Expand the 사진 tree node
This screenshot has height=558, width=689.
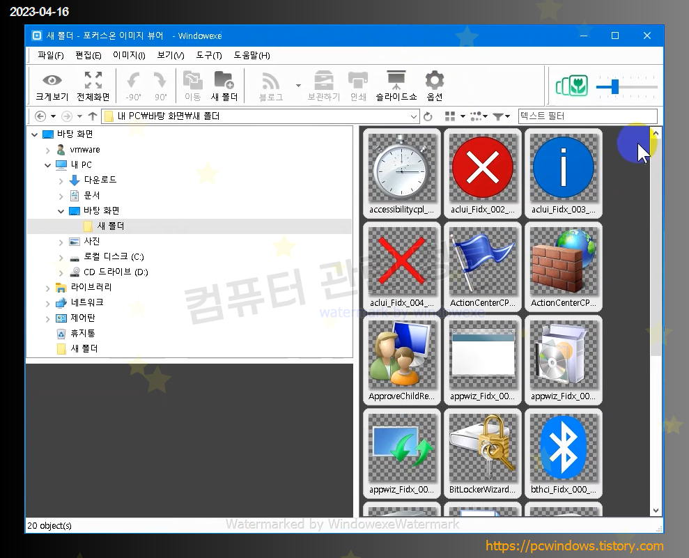point(61,242)
